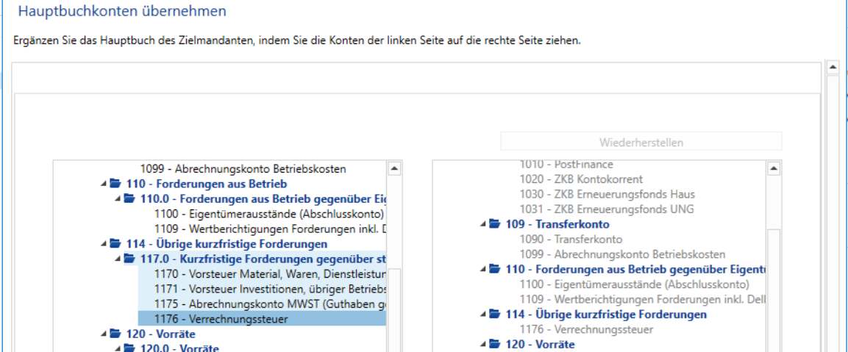Select right account 1100 - Eigentümerausstände
Screen dimensions: 848x352
(635, 284)
